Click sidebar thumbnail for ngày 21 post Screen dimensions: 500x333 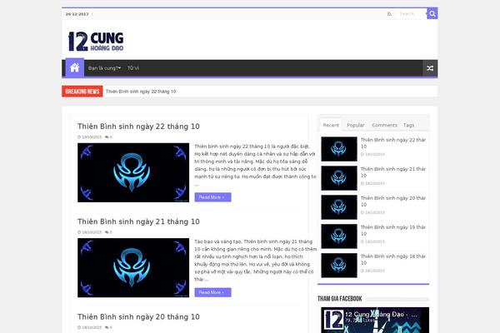point(339,178)
